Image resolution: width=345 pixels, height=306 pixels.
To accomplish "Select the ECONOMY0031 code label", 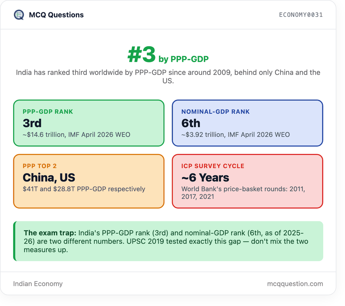I will [x=301, y=15].
